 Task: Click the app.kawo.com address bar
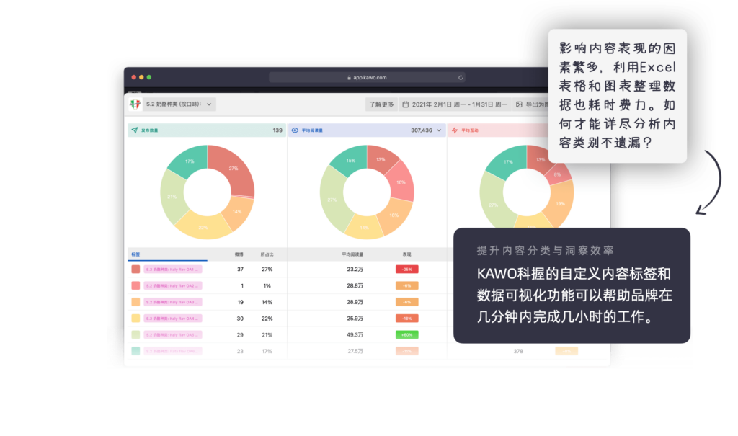[367, 77]
